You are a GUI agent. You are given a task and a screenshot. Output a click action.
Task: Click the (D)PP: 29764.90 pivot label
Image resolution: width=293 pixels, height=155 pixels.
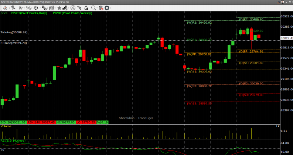251,51
